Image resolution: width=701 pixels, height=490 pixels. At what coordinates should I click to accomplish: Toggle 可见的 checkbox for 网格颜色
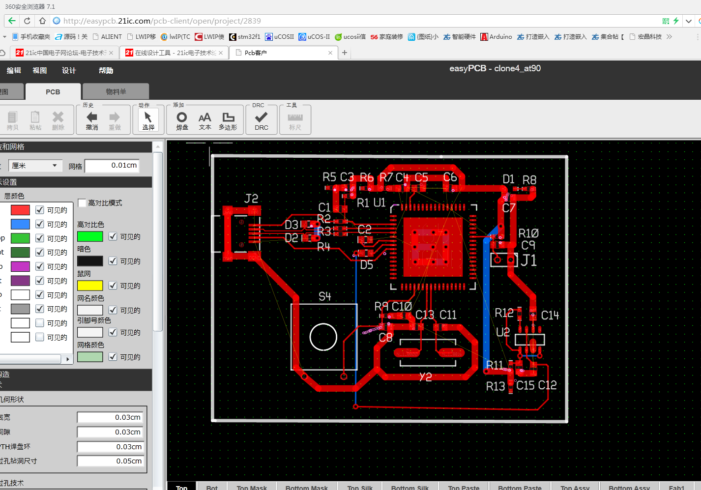pos(113,357)
